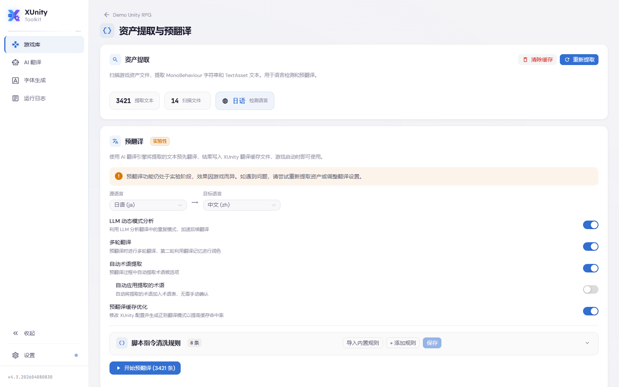
Task: Click the 清除缓存 button
Action: pyautogui.click(x=537, y=60)
